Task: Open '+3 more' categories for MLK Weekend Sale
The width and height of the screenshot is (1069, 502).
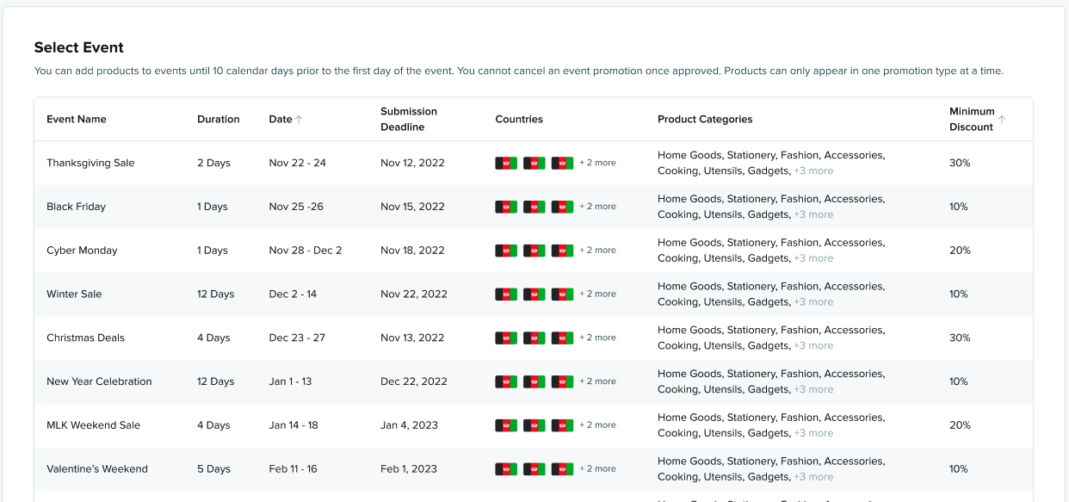Action: [x=814, y=433]
